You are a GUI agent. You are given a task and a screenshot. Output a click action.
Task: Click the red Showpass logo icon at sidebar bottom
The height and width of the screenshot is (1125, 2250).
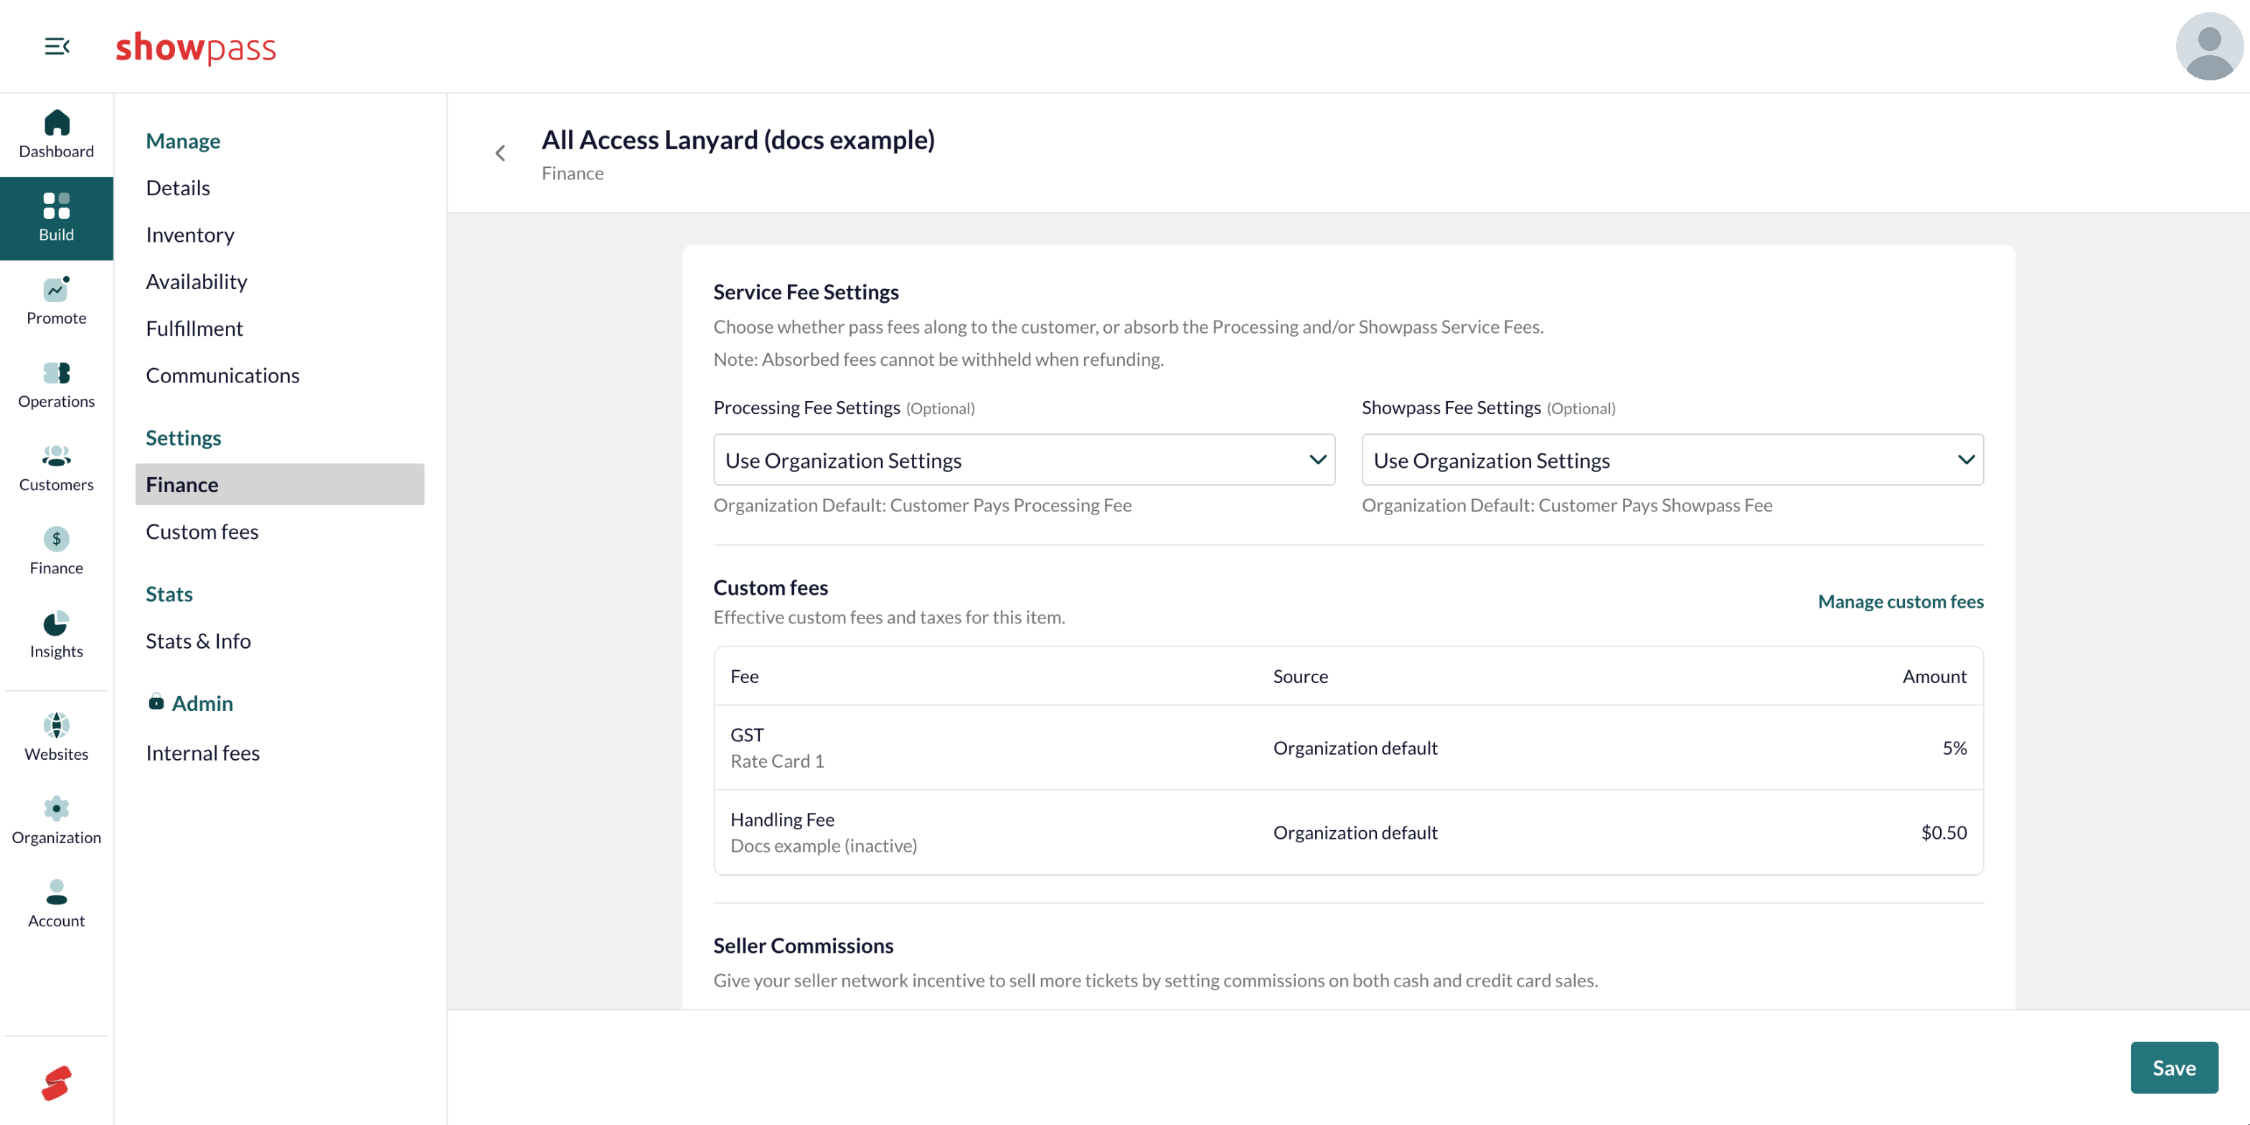pyautogui.click(x=56, y=1083)
